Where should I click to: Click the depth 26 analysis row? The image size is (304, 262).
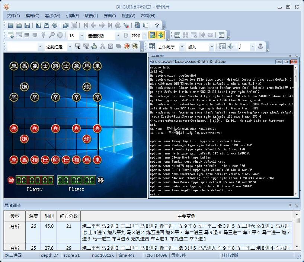[x=148, y=232]
